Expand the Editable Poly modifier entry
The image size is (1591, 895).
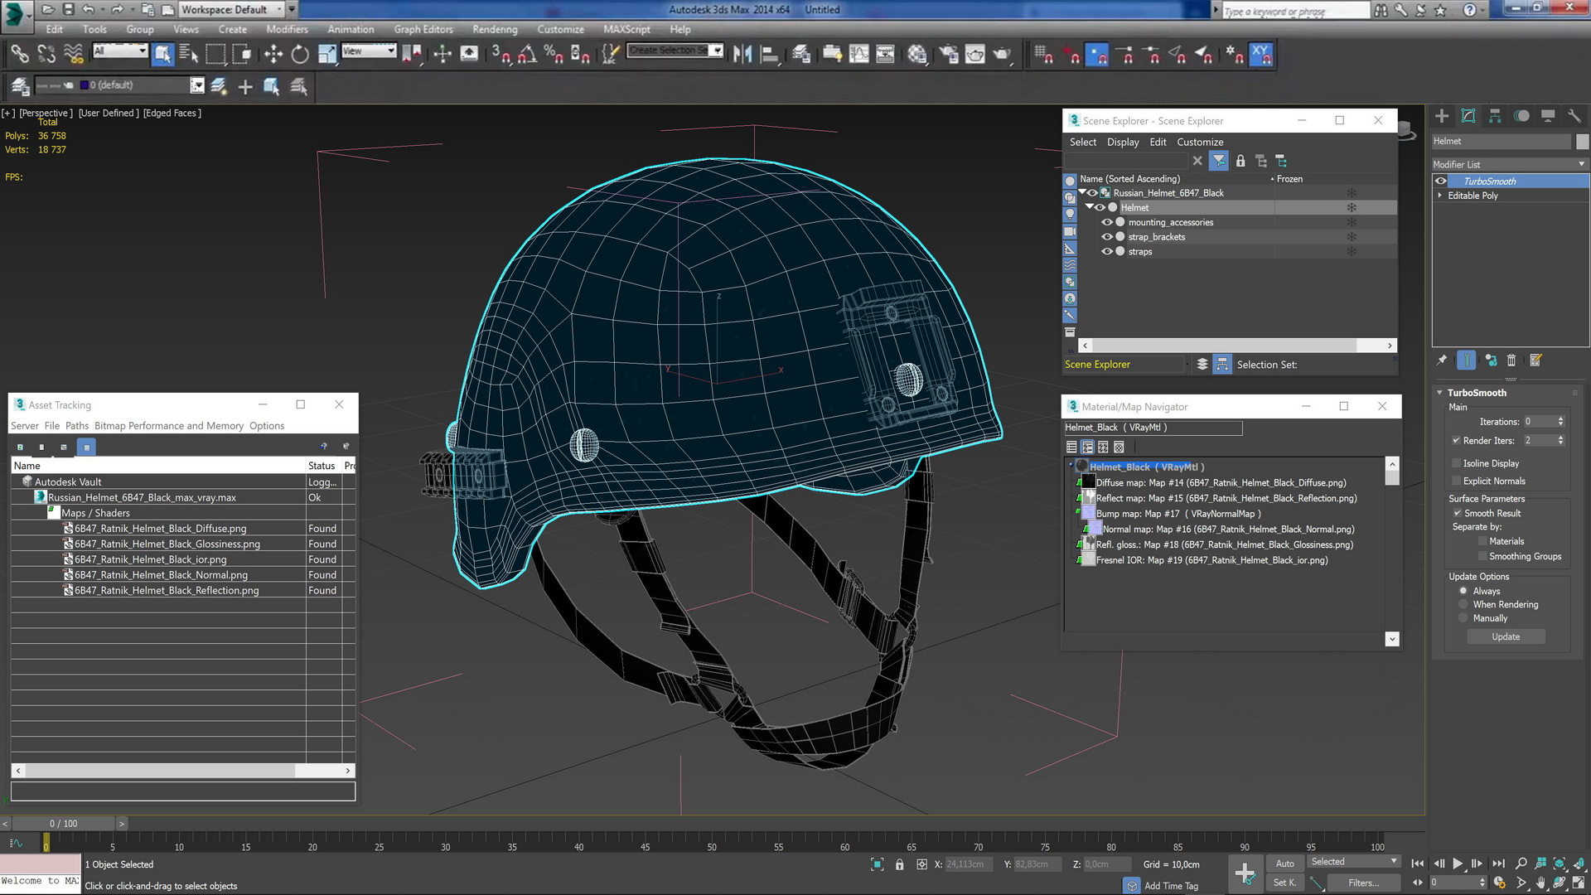coord(1439,196)
